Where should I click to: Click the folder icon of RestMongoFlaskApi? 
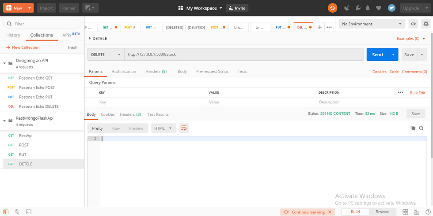[x=11, y=121]
